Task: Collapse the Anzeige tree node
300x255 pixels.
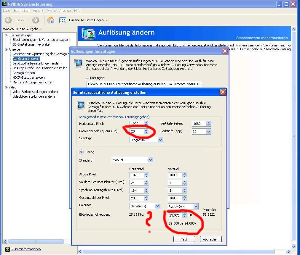Action: pyautogui.click(x=6, y=49)
